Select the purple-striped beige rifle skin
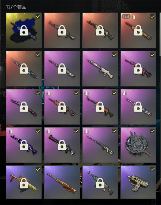161x205 pixels. click(100, 69)
